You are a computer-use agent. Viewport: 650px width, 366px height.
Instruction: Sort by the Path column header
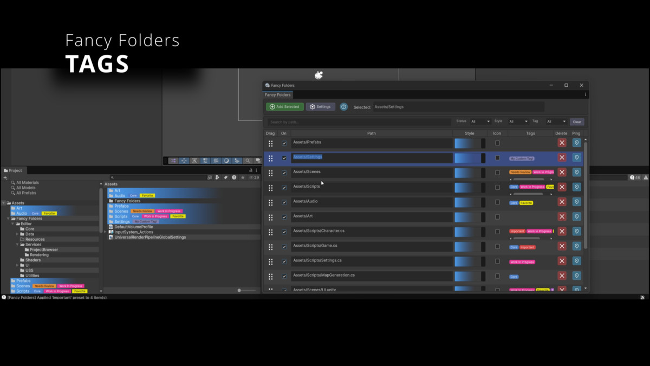pyautogui.click(x=372, y=133)
